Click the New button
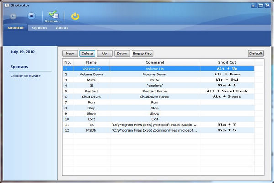The width and height of the screenshot is (274, 183). pos(70,54)
